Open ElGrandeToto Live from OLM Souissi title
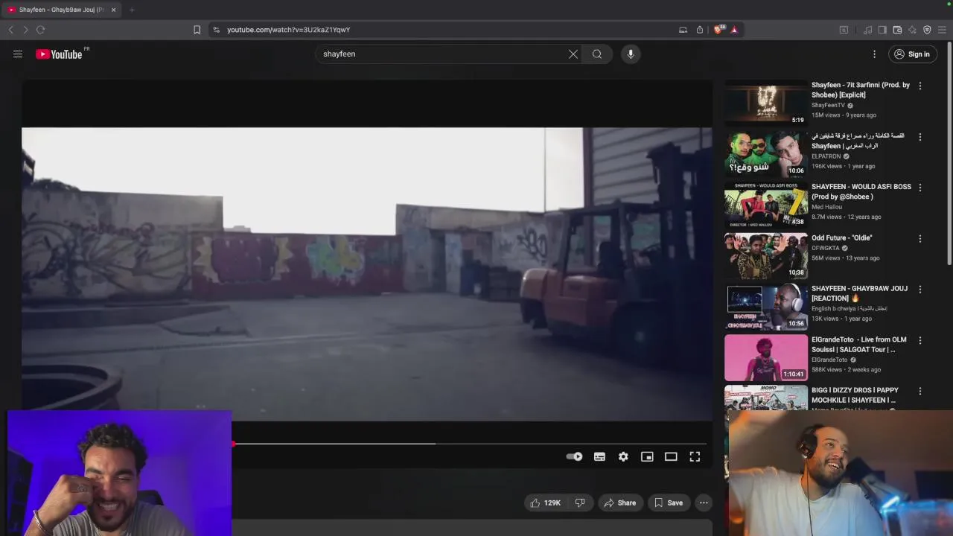 858,344
